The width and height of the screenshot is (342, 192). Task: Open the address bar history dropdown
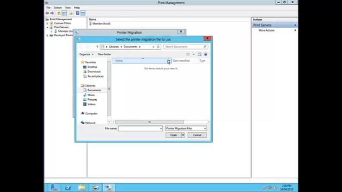coord(153,47)
